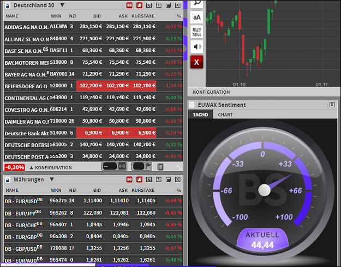
Task: Select the COVESTRO AG O.N. row
Action: pyautogui.click(x=93, y=110)
